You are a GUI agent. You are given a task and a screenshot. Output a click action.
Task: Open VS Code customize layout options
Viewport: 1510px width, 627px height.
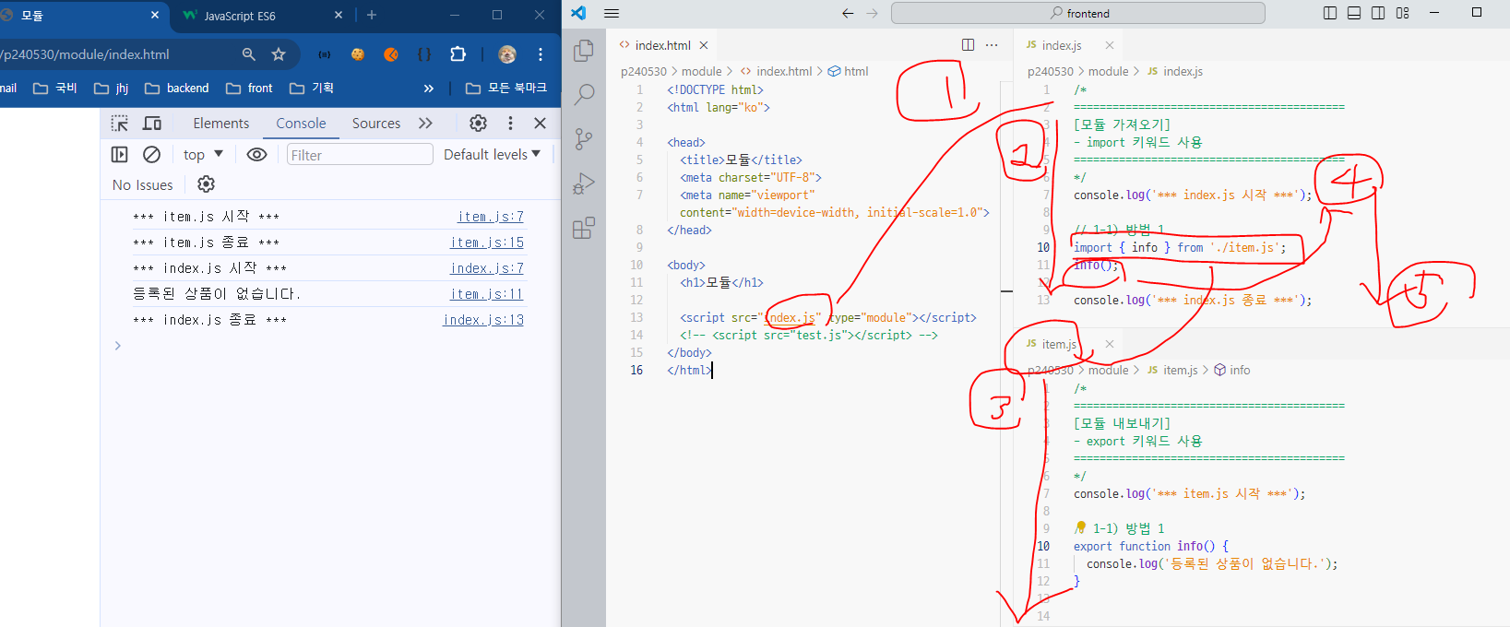click(x=1403, y=13)
